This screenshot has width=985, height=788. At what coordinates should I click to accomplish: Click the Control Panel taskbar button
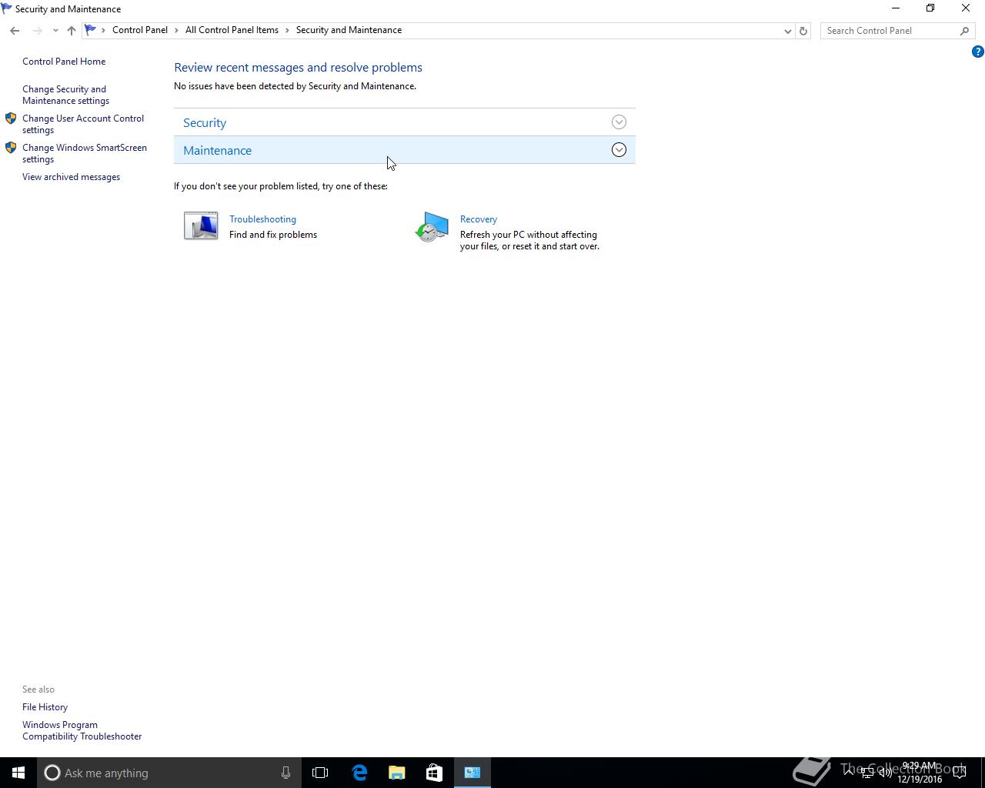point(472,773)
